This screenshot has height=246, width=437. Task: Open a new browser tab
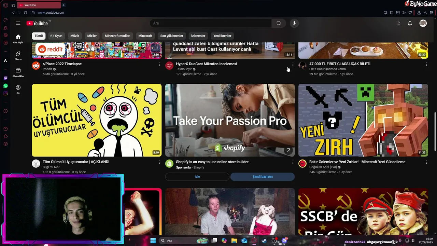click(x=64, y=5)
